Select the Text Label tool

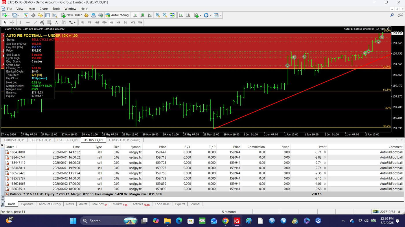(64, 22)
